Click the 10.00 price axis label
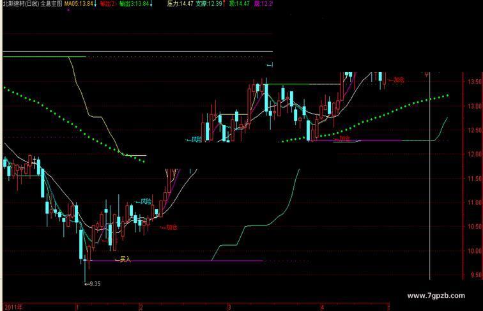The height and width of the screenshot is (311, 483). [474, 251]
